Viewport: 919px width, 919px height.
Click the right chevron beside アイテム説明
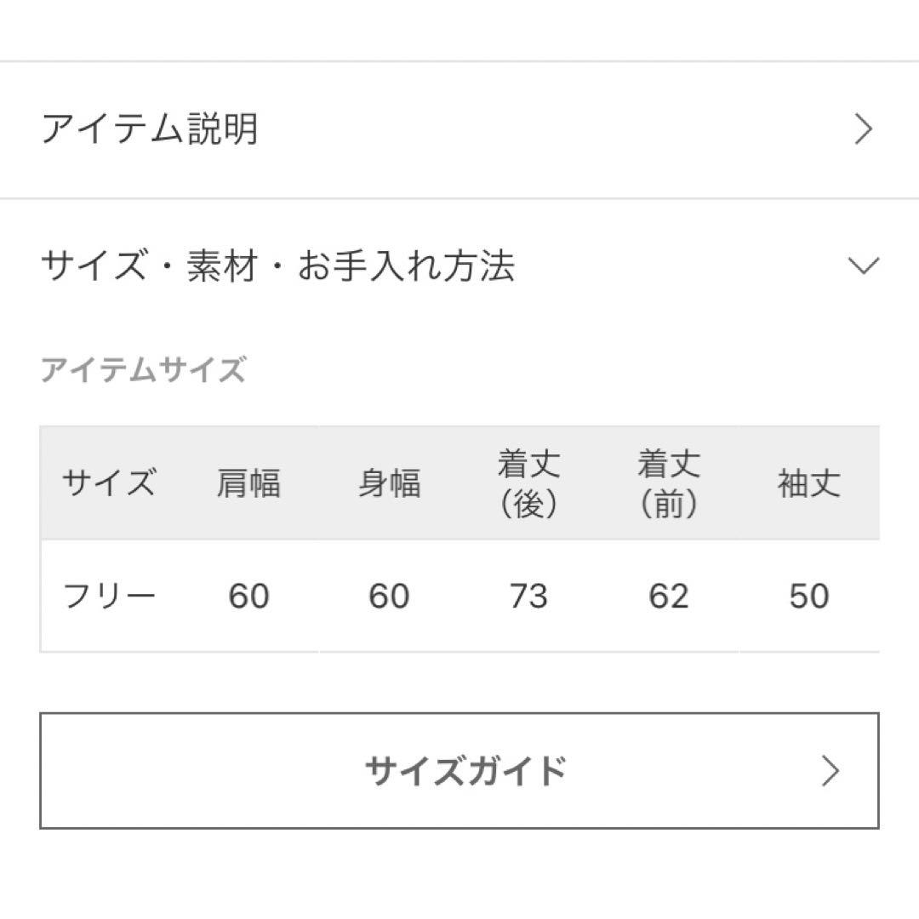(863, 129)
